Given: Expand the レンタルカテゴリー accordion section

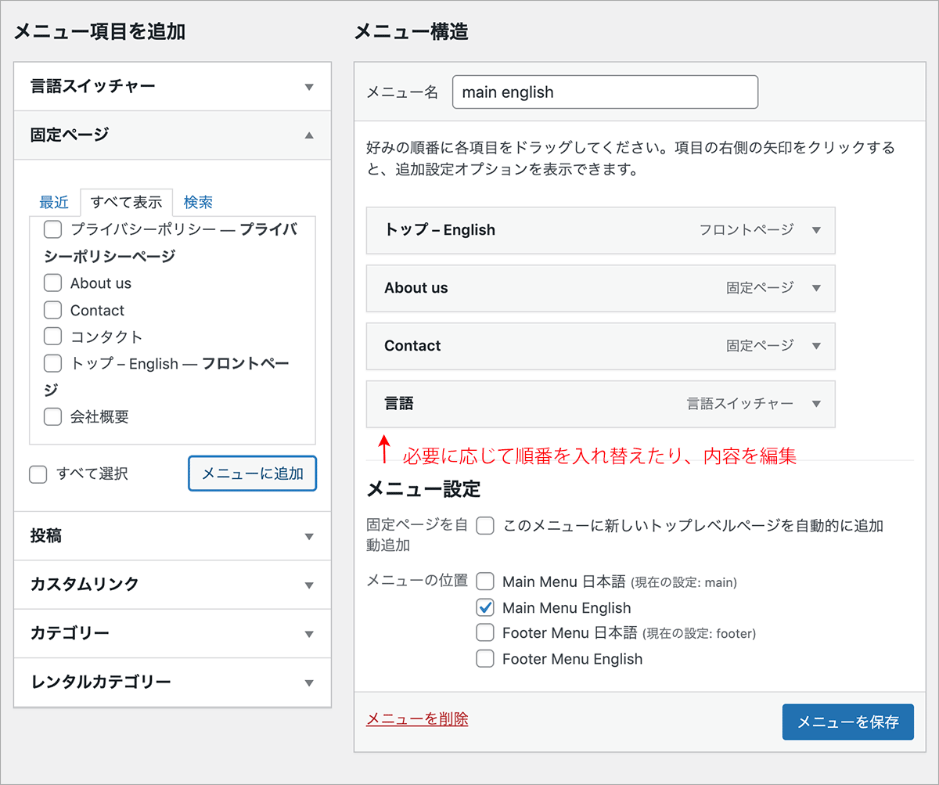Looking at the screenshot, I should (x=308, y=682).
